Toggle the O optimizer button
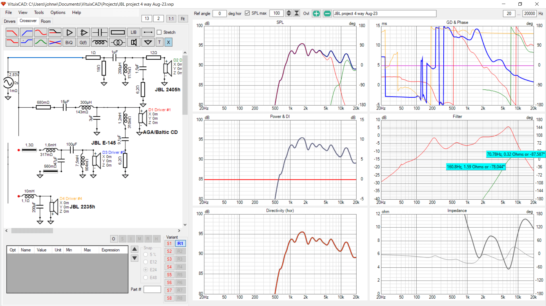The height and width of the screenshot is (306, 546). 113,239
